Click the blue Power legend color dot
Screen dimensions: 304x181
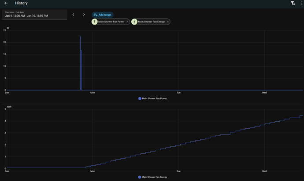coord(140,98)
